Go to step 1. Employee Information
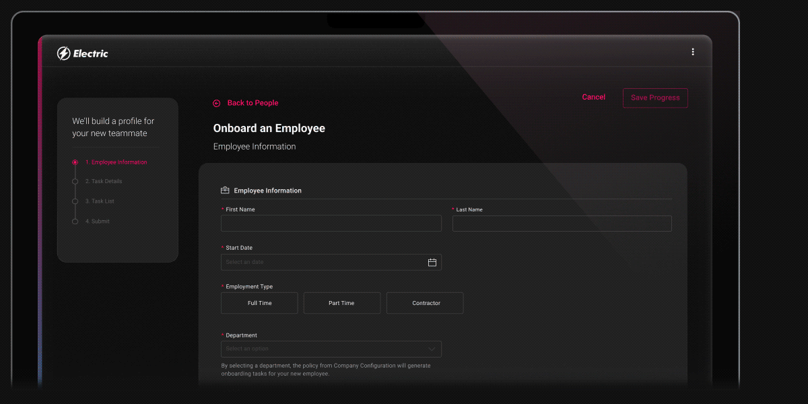Image resolution: width=808 pixels, height=404 pixels. 116,162
